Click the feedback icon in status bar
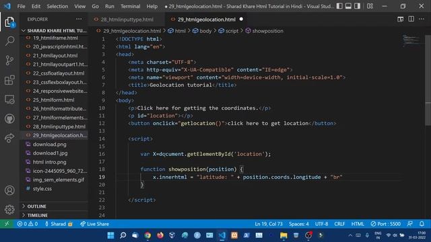 [x=410, y=224]
